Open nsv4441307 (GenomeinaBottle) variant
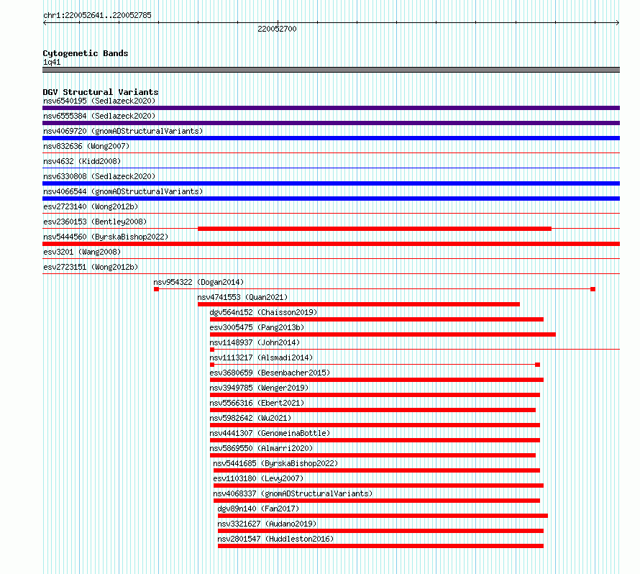This screenshot has width=640, height=574. [x=270, y=433]
